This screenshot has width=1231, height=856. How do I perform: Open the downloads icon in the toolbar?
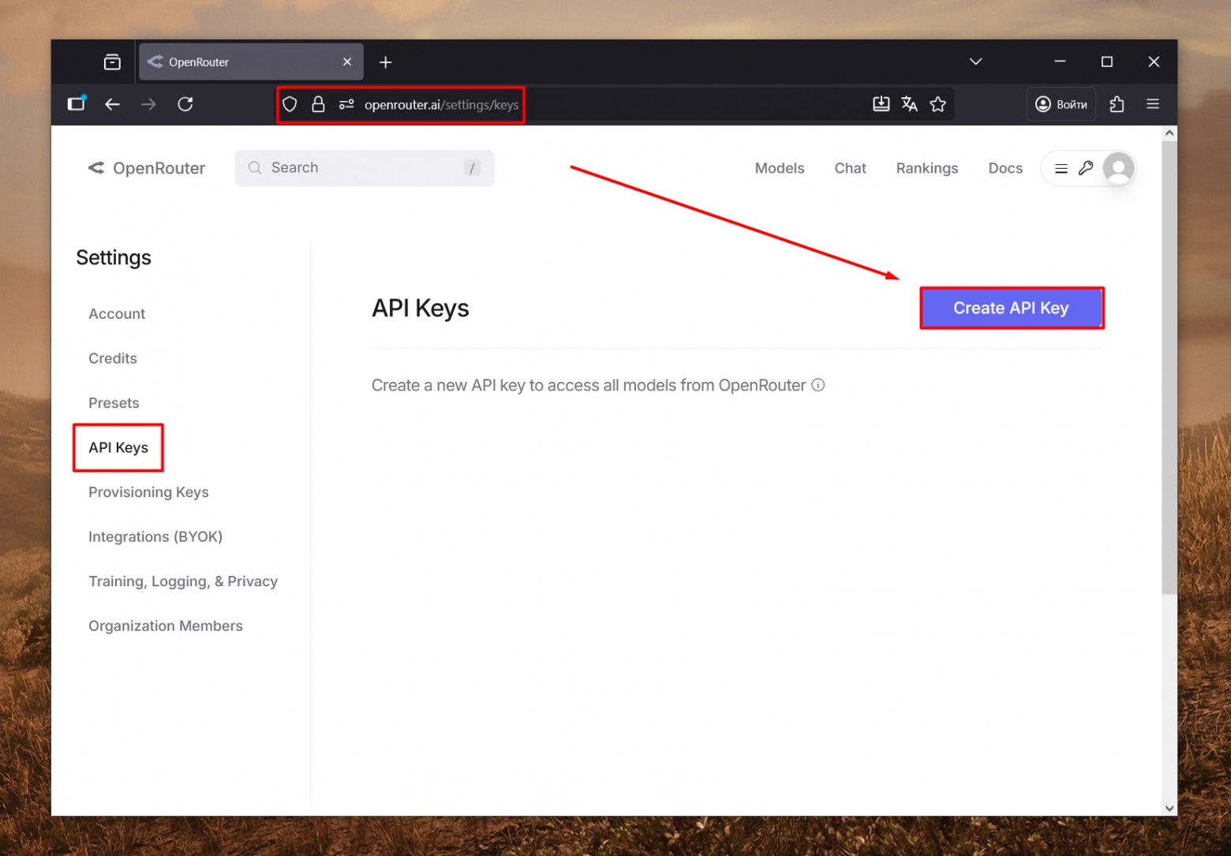coord(881,103)
